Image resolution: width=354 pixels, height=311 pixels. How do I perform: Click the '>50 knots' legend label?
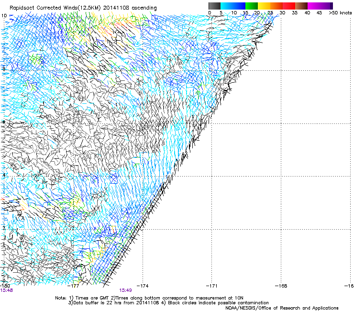pyautogui.click(x=340, y=13)
